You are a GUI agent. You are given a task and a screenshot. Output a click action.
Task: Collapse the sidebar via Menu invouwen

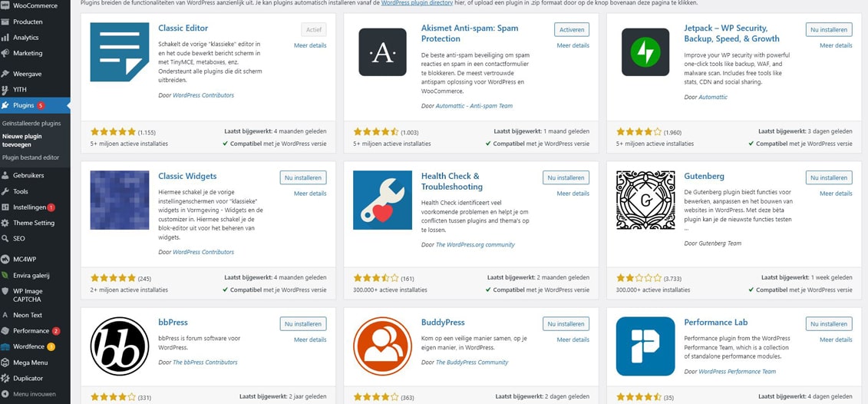[35, 395]
